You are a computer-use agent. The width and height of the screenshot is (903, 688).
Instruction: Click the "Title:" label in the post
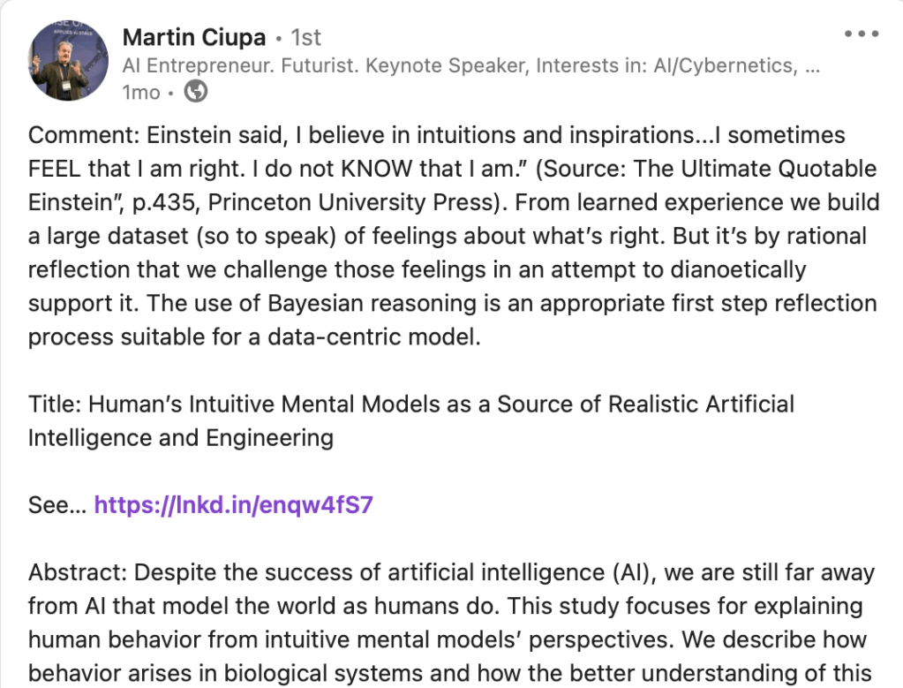55,404
